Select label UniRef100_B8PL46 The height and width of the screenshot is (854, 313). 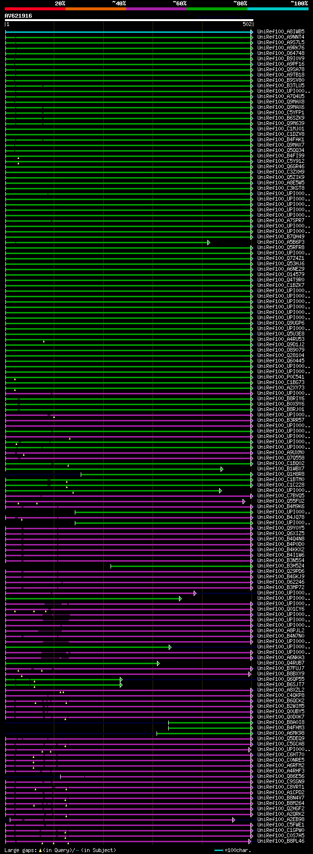(x=281, y=841)
